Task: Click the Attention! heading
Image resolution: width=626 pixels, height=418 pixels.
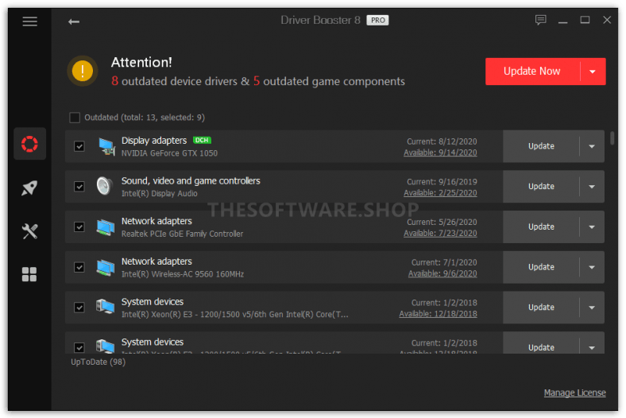Action: click(x=141, y=62)
